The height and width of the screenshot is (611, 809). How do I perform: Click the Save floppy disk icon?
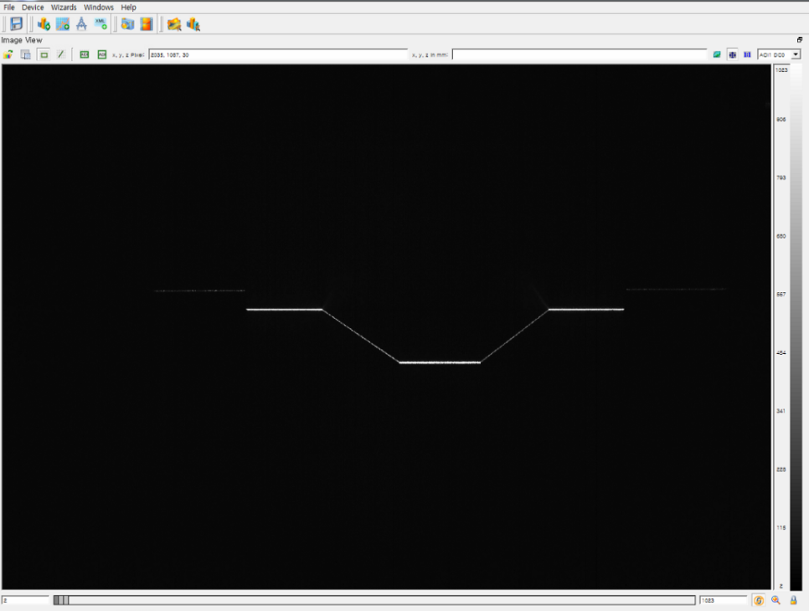tap(16, 24)
